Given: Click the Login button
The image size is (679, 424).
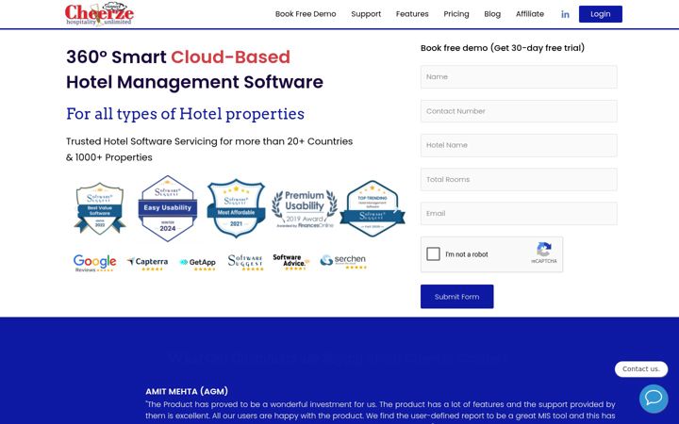Looking at the screenshot, I should 600,14.
